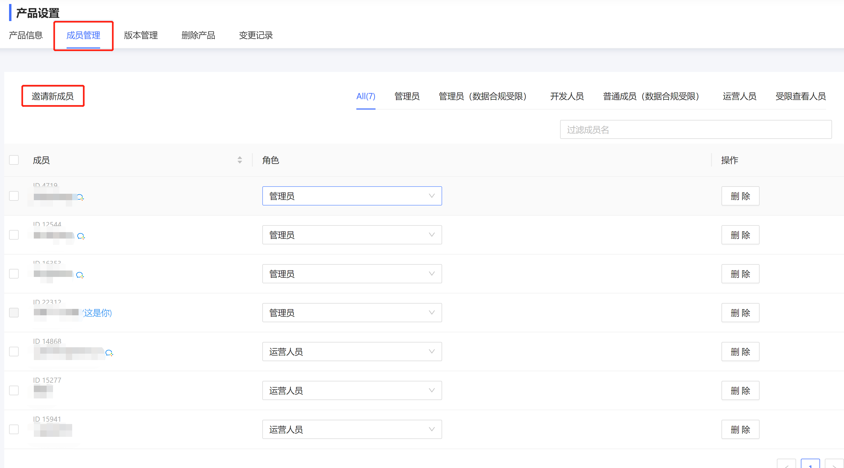Open chat icon for member ID 16353

tap(80, 275)
